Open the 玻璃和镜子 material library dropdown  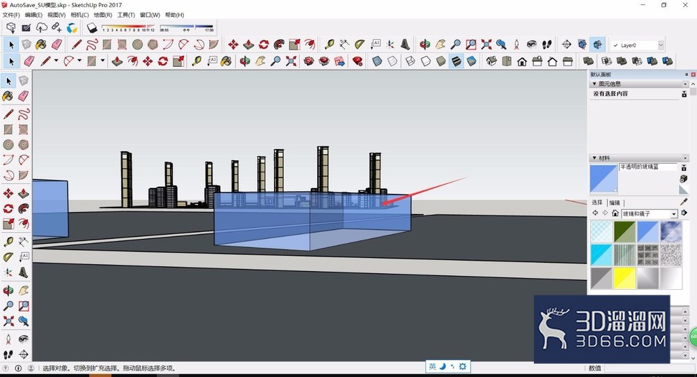point(650,214)
